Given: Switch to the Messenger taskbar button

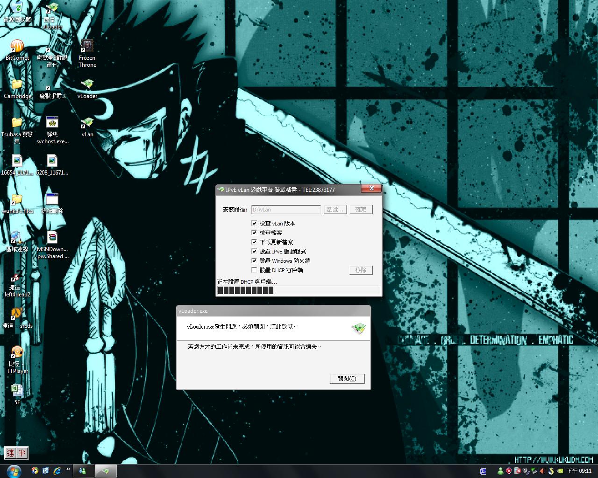Looking at the screenshot, I should (x=83, y=471).
